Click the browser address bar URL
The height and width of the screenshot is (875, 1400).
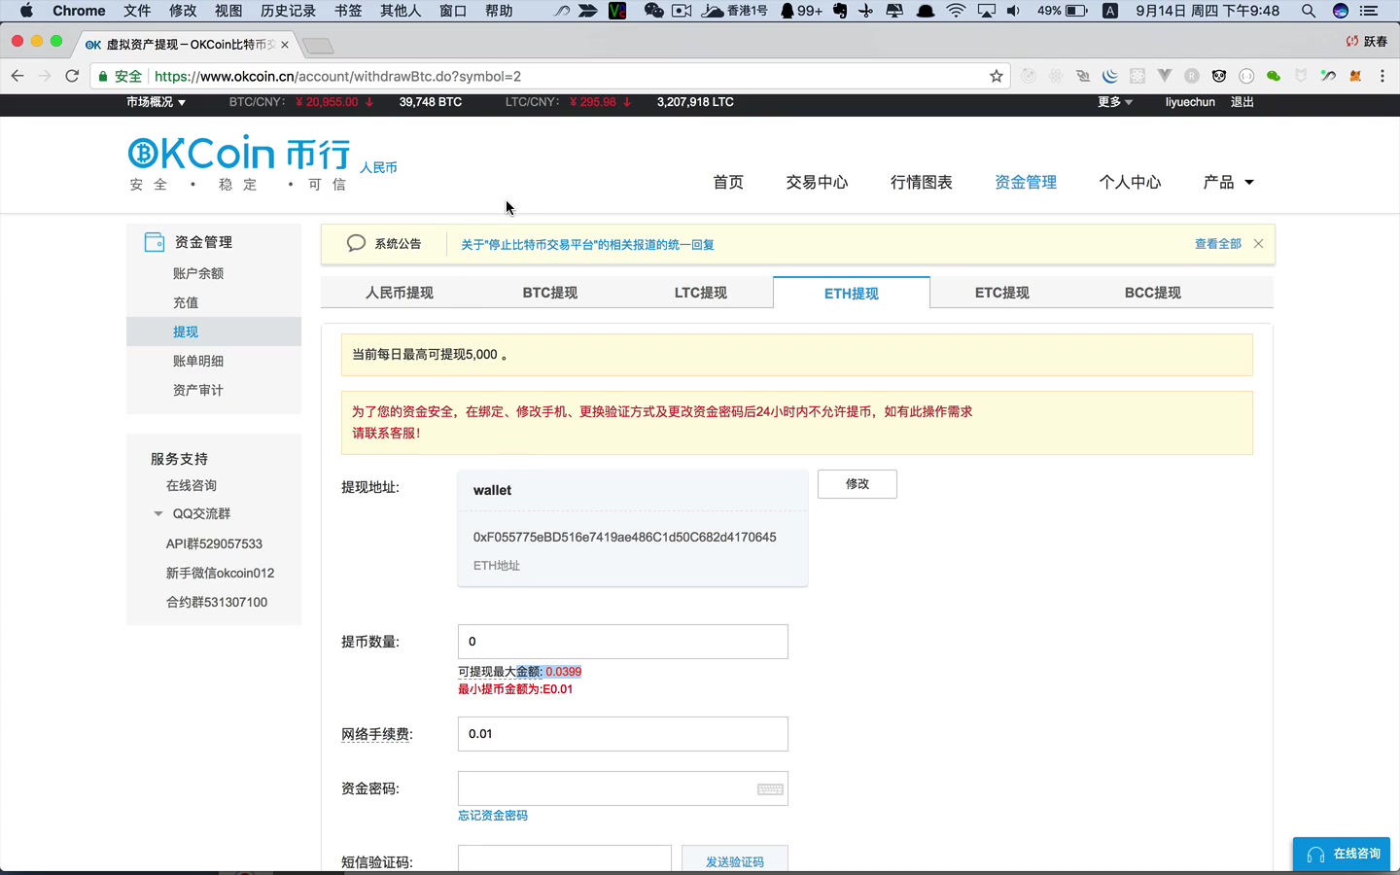tap(337, 76)
